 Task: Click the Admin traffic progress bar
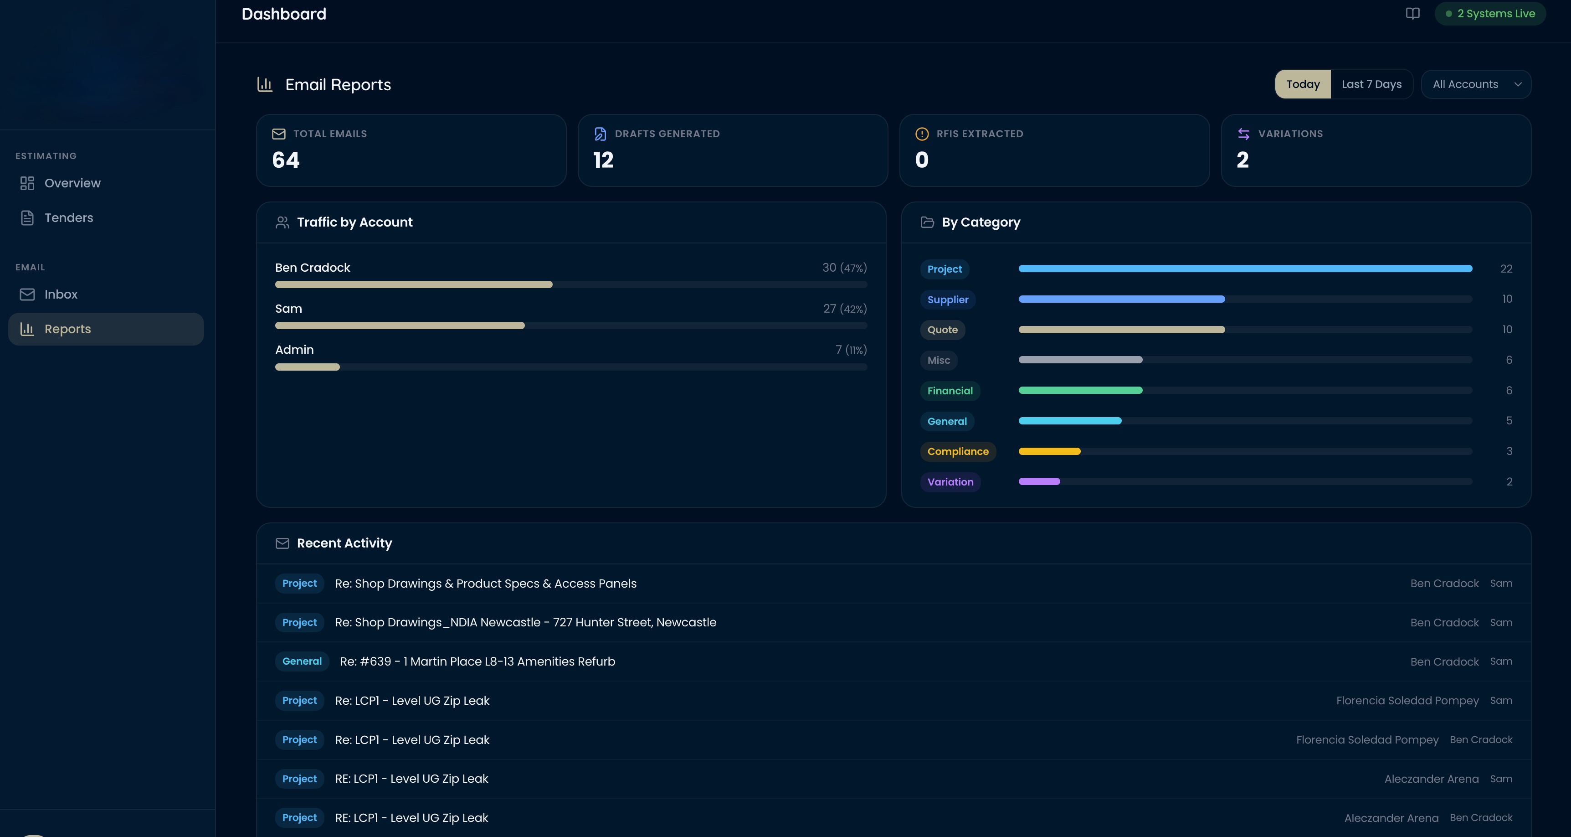tap(571, 367)
